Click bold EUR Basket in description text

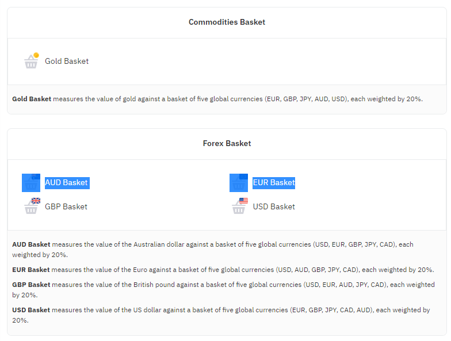[31, 270]
